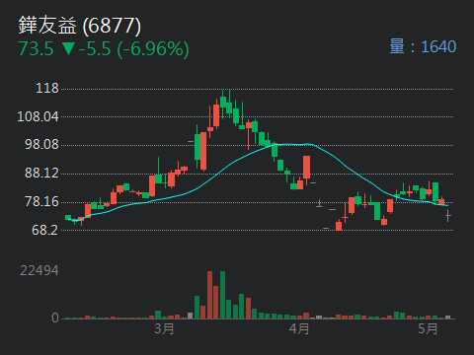Image resolution: width=474 pixels, height=355 pixels.
Task: Click the 3月 date axis label
Action: tap(164, 328)
